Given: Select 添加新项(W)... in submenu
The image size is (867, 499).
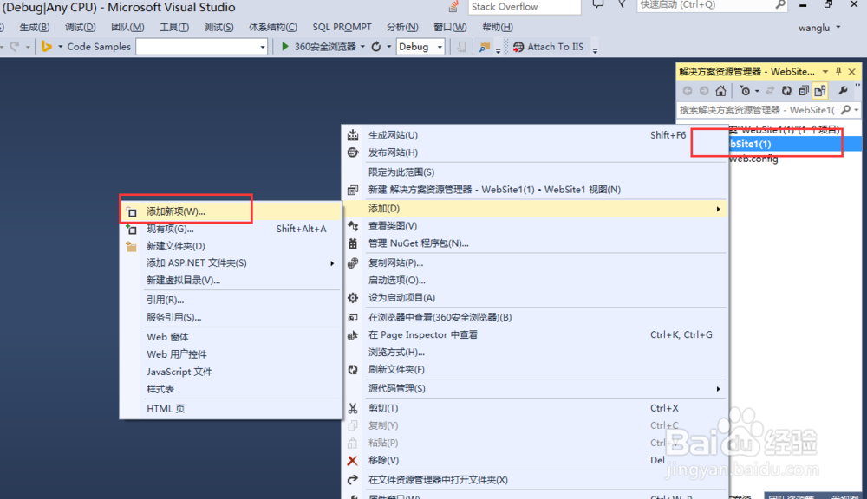Looking at the screenshot, I should (x=231, y=211).
